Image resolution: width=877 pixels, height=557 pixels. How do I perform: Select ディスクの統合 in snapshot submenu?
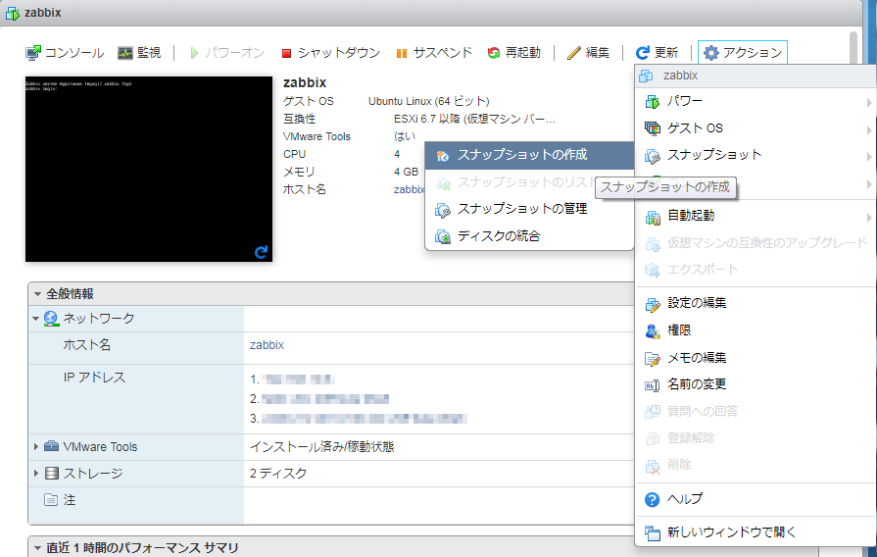pyautogui.click(x=498, y=236)
